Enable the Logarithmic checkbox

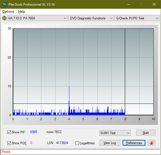77,143
